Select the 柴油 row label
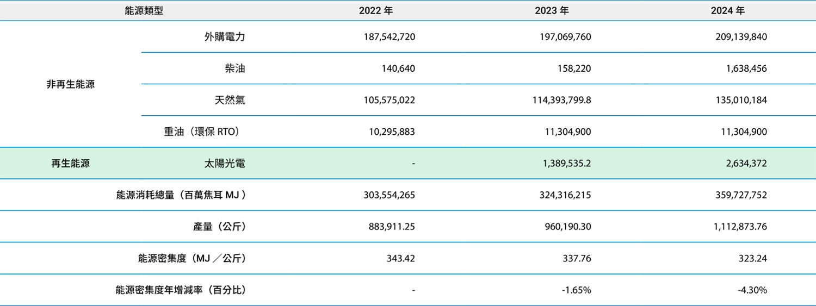The height and width of the screenshot is (306, 816). 234,68
